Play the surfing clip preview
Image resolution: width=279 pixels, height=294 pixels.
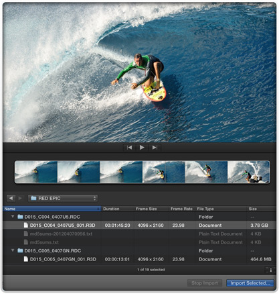[x=142, y=148]
